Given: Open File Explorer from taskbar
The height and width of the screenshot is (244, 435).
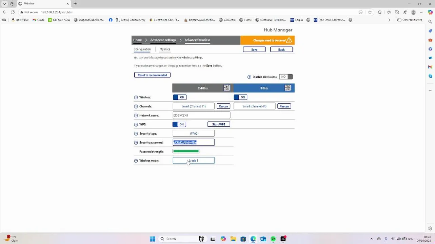Looking at the screenshot, I should (x=233, y=239).
